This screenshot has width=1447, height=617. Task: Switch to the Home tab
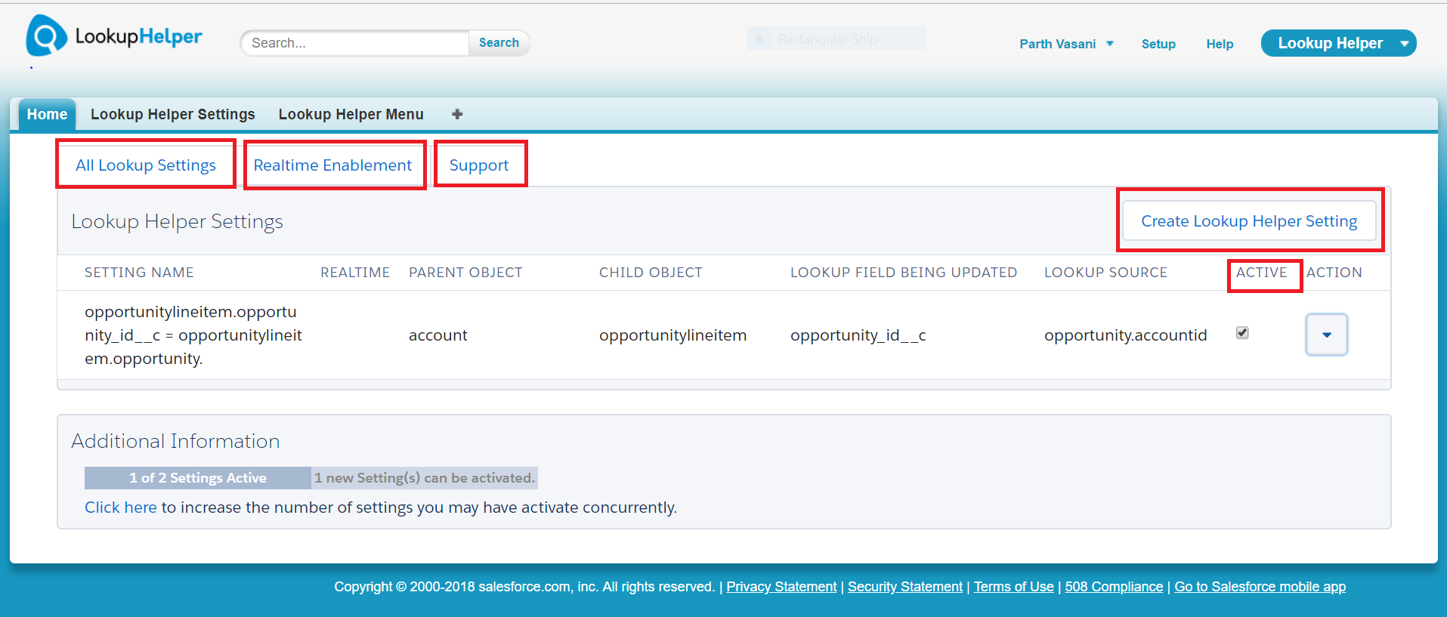[47, 114]
